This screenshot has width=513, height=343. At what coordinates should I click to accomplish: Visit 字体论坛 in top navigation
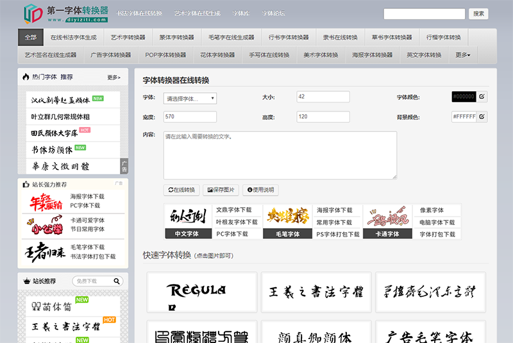[x=274, y=13]
